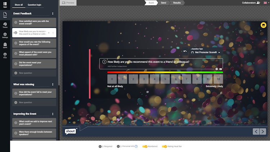Select rating 5 on the NPS scale
Screen dimensions: 270x152
tap(165, 79)
